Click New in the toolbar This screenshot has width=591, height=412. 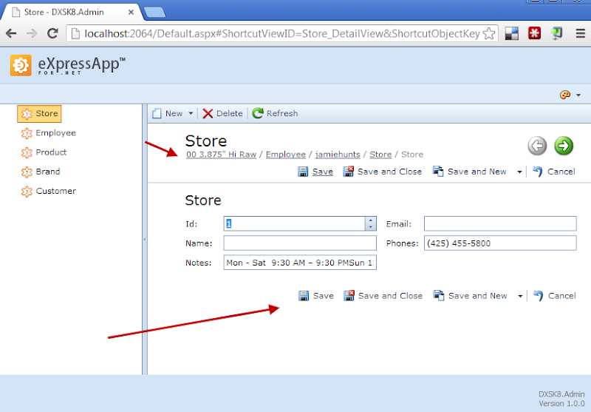point(168,114)
